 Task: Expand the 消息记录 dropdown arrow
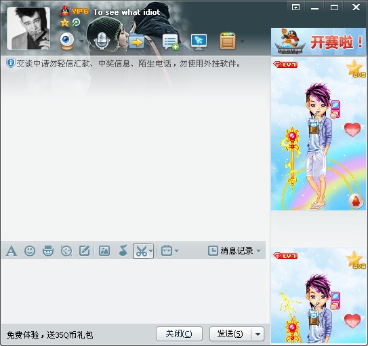click(259, 251)
